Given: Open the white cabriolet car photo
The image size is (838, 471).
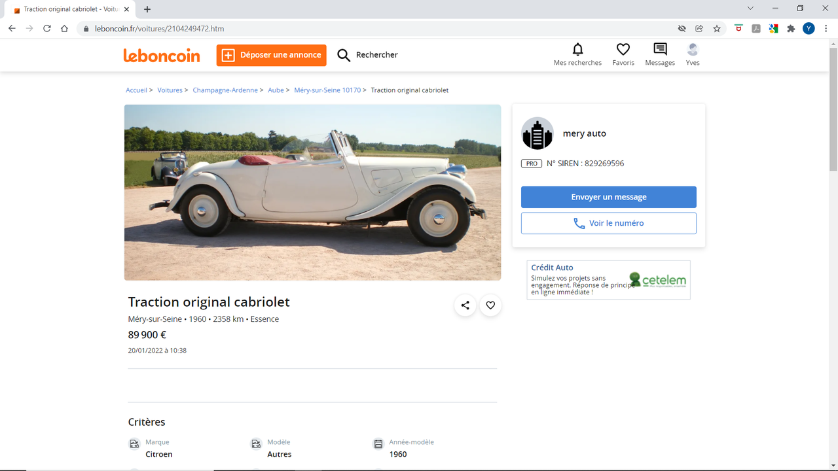Looking at the screenshot, I should tap(312, 192).
